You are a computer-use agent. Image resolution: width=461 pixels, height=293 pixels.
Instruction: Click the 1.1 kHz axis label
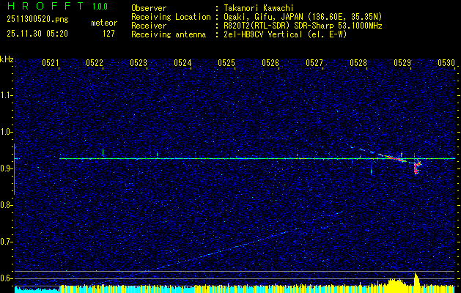[7, 95]
